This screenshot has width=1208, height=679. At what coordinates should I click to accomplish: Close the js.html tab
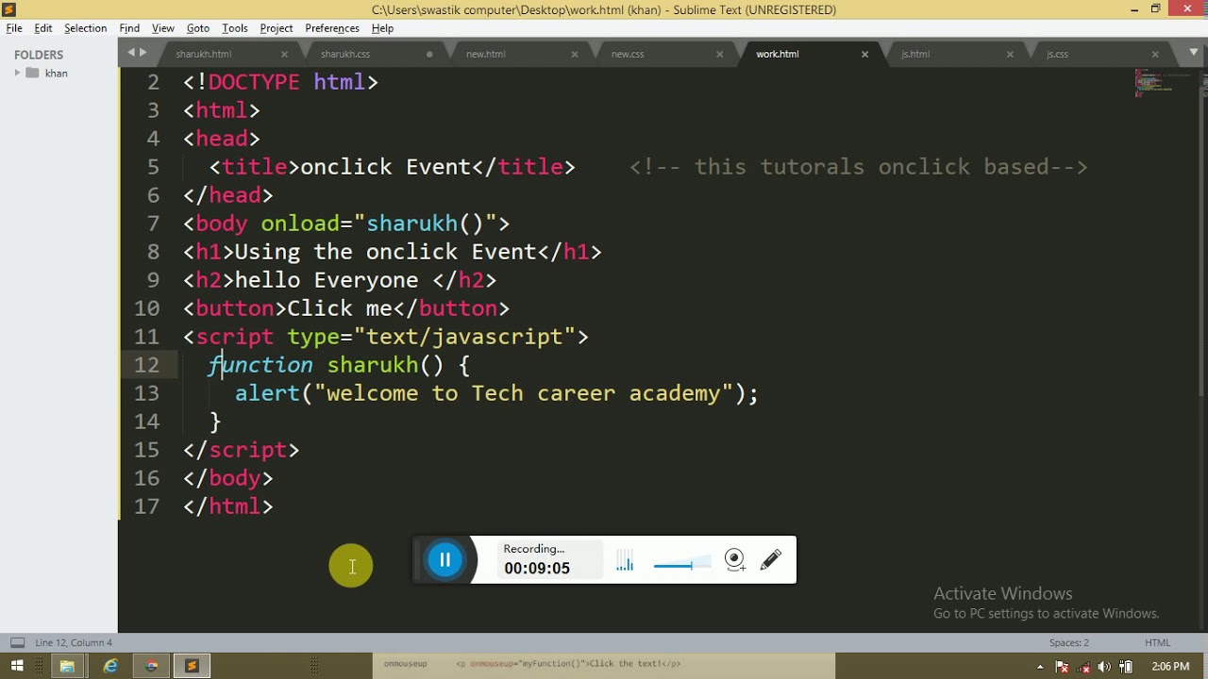(1010, 54)
